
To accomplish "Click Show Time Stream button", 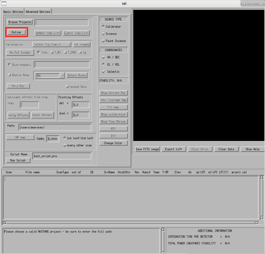I will pos(114,122).
